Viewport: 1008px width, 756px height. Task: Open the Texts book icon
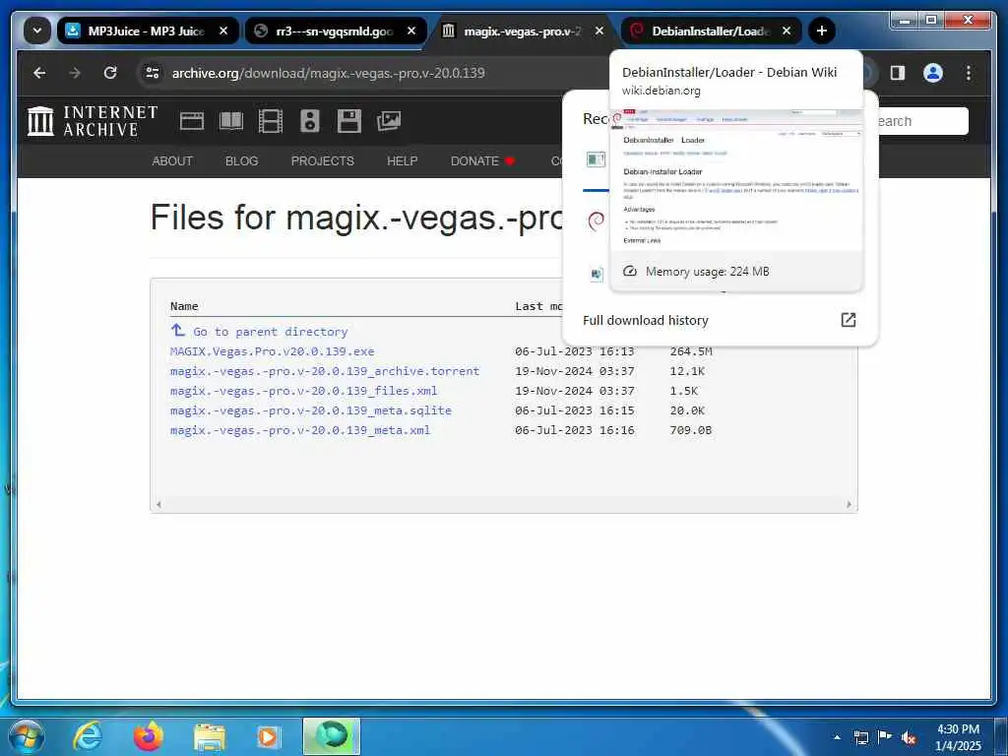pyautogui.click(x=231, y=121)
